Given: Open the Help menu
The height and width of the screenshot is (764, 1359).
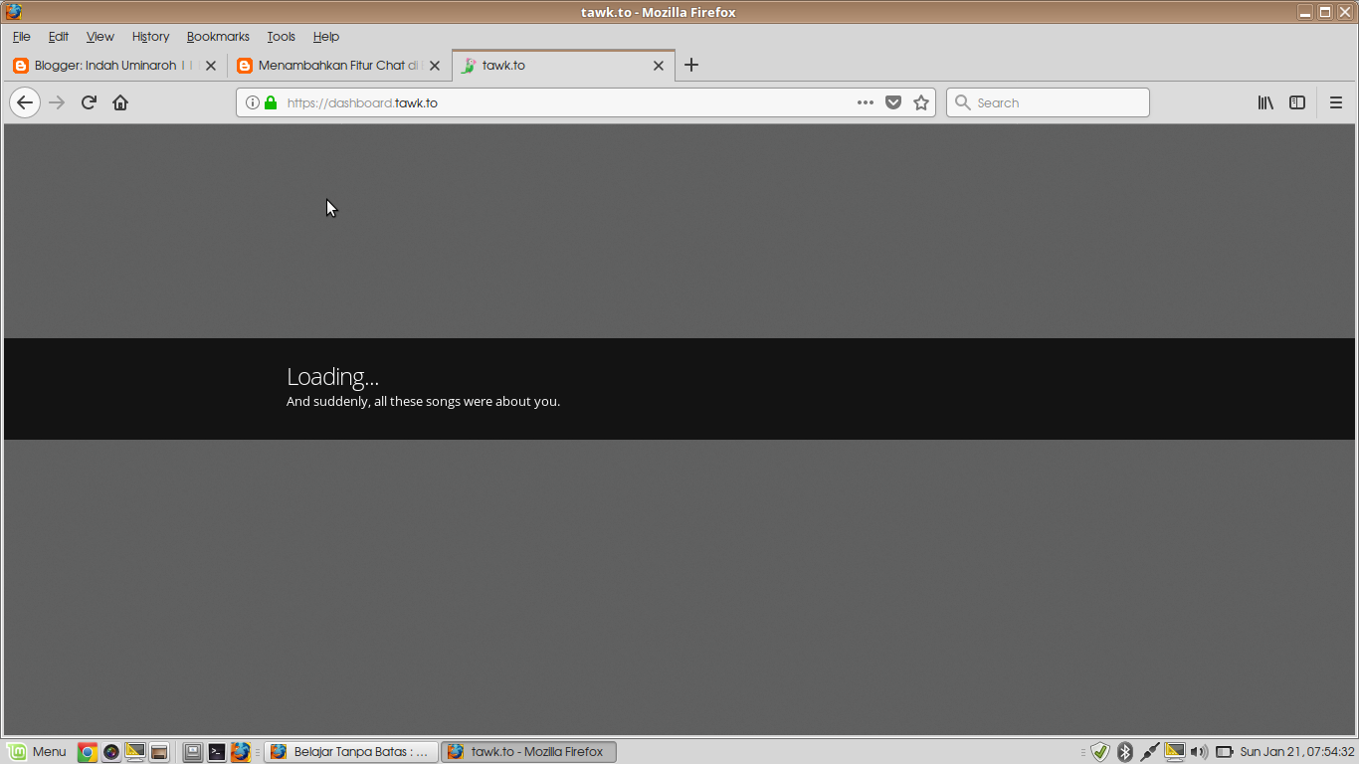Looking at the screenshot, I should tap(326, 37).
